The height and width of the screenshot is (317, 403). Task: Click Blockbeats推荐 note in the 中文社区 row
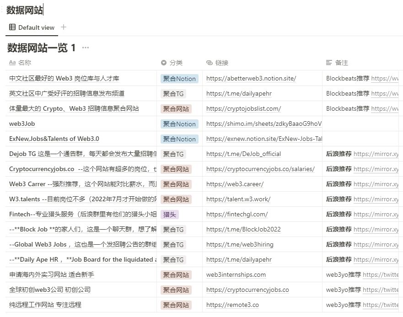click(348, 78)
